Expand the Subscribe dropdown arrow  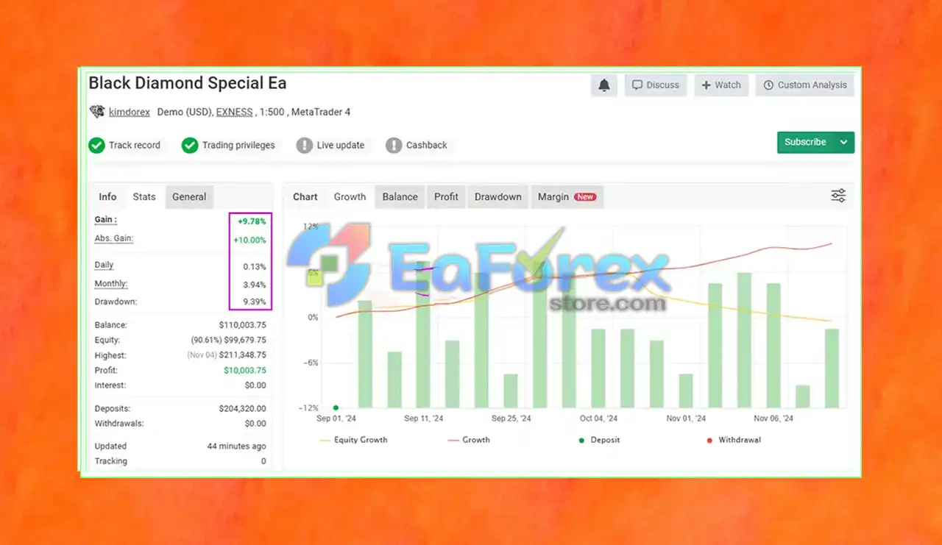844,142
